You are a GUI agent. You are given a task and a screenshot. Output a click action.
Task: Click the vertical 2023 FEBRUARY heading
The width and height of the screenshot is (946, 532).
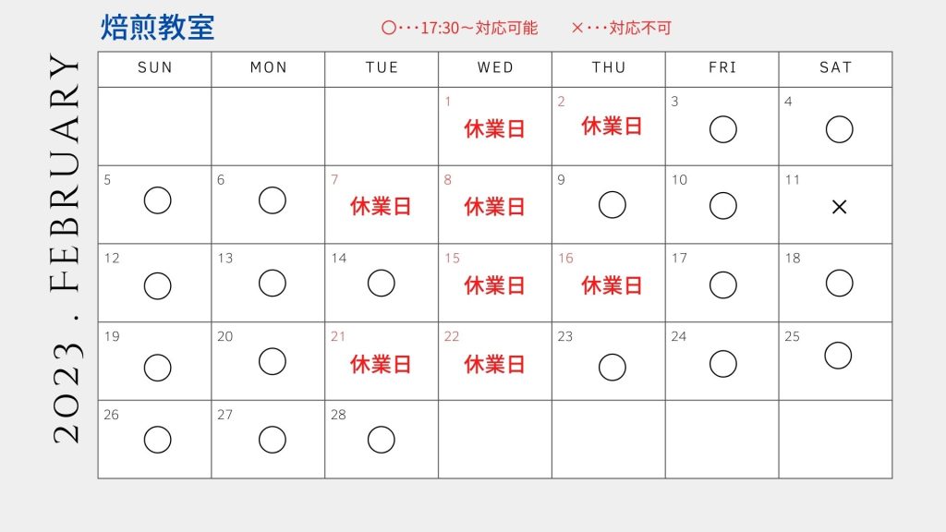coord(66,249)
